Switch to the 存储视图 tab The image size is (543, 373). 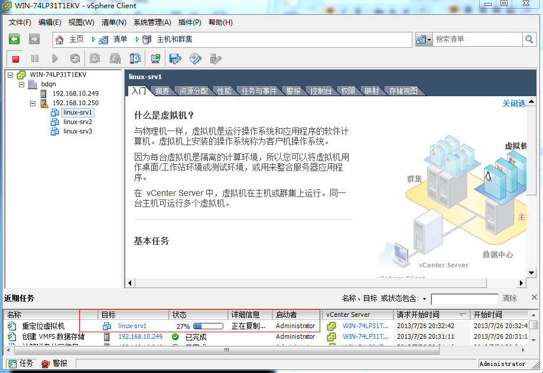(x=403, y=91)
